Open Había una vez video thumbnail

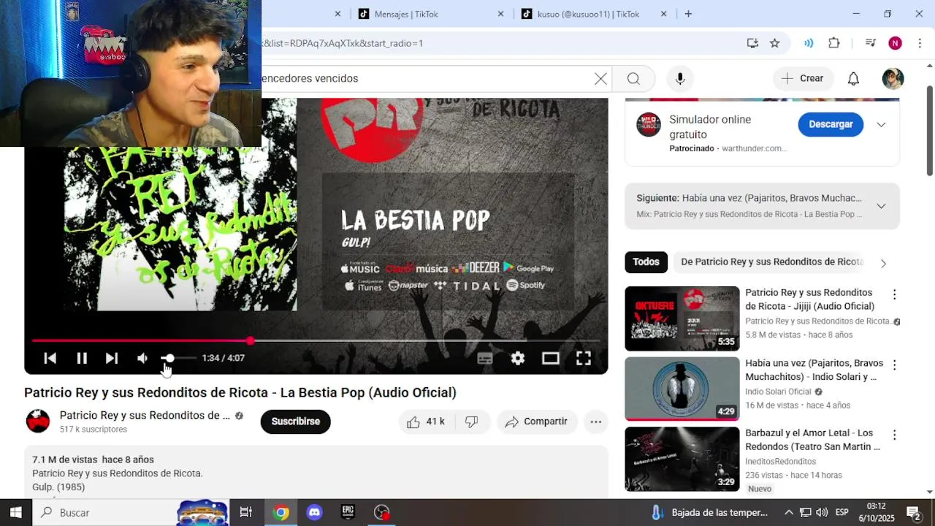[682, 389]
